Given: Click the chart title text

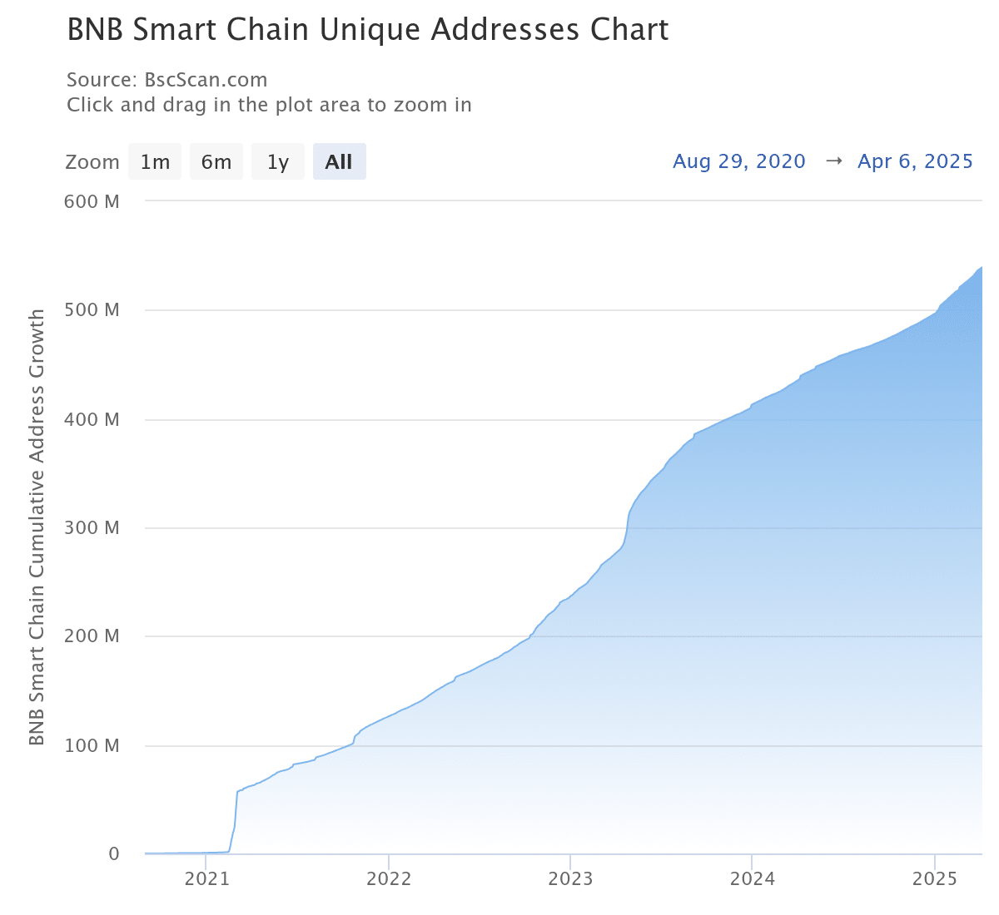Looking at the screenshot, I should [x=367, y=30].
